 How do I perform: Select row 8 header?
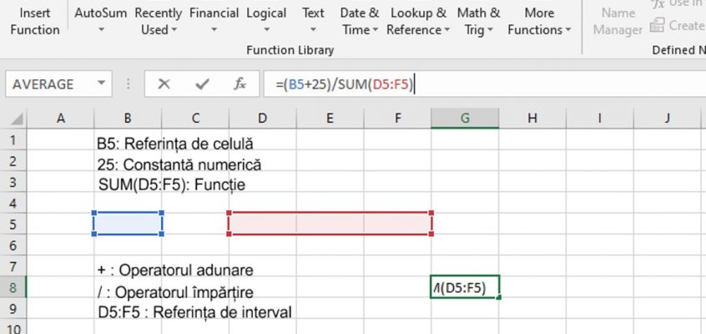pos(13,287)
